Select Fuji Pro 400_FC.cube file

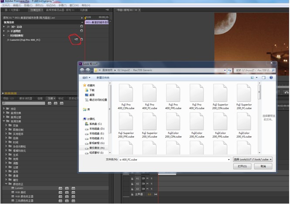pyautogui.click(x=150, y=97)
